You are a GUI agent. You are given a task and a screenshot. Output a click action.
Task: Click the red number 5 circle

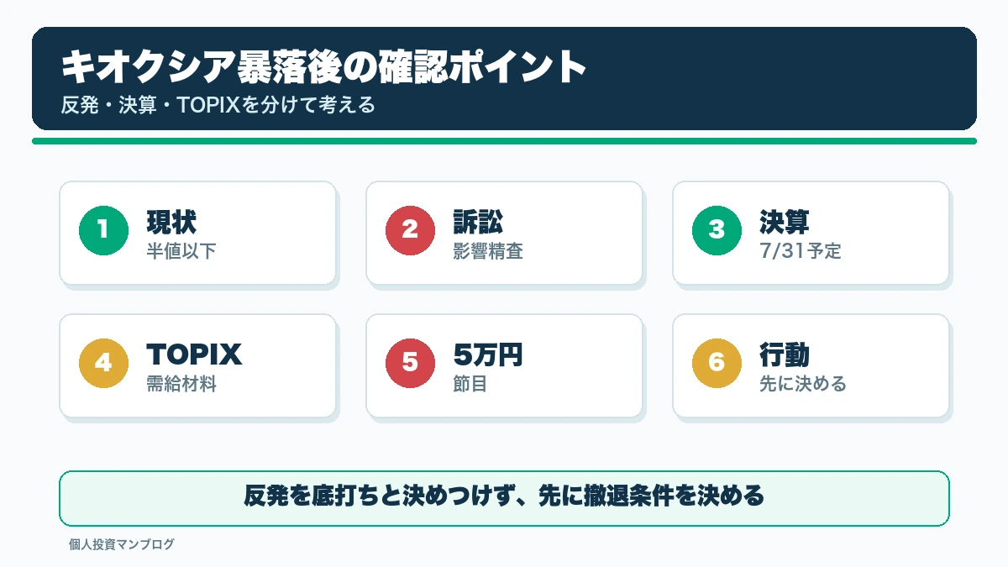click(410, 362)
